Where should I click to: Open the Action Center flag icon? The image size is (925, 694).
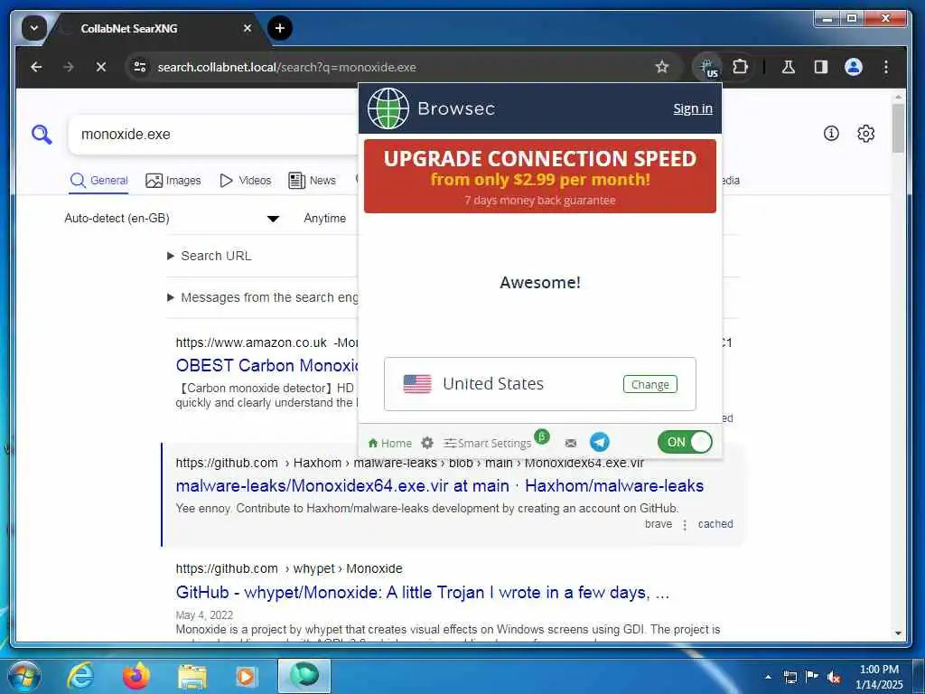(812, 677)
